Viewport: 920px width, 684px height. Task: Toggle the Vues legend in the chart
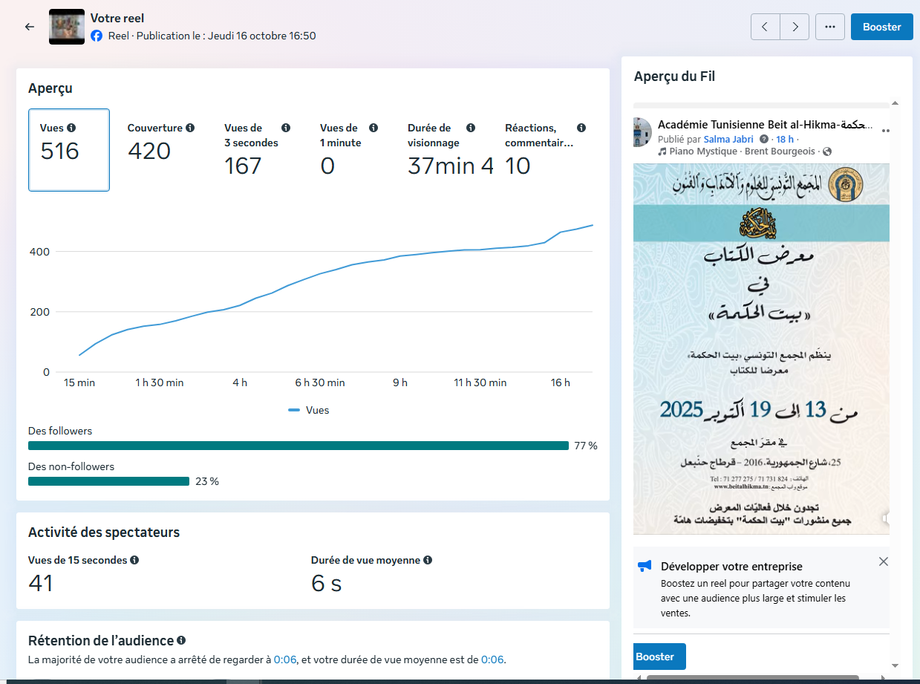pyautogui.click(x=308, y=410)
